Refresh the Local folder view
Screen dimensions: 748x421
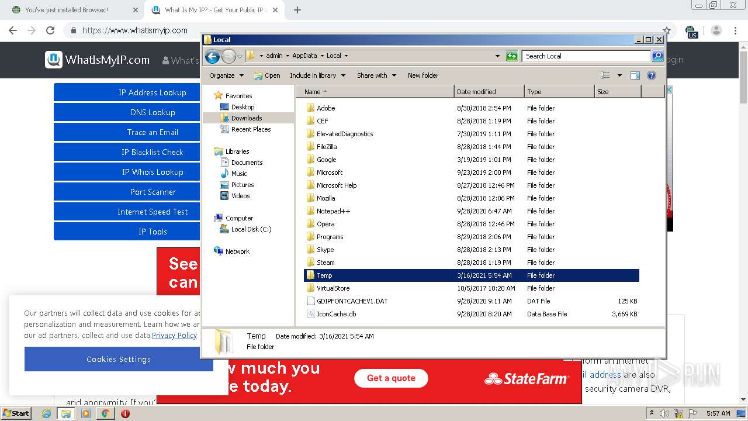pos(512,56)
